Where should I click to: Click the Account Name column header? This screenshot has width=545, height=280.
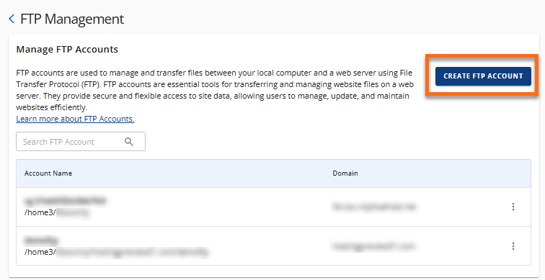tap(48, 173)
